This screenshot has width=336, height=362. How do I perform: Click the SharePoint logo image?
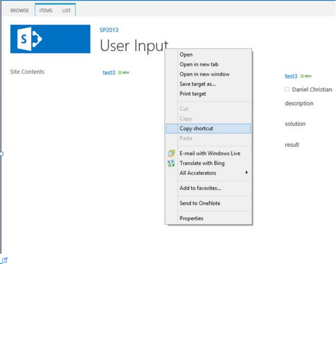50,39
